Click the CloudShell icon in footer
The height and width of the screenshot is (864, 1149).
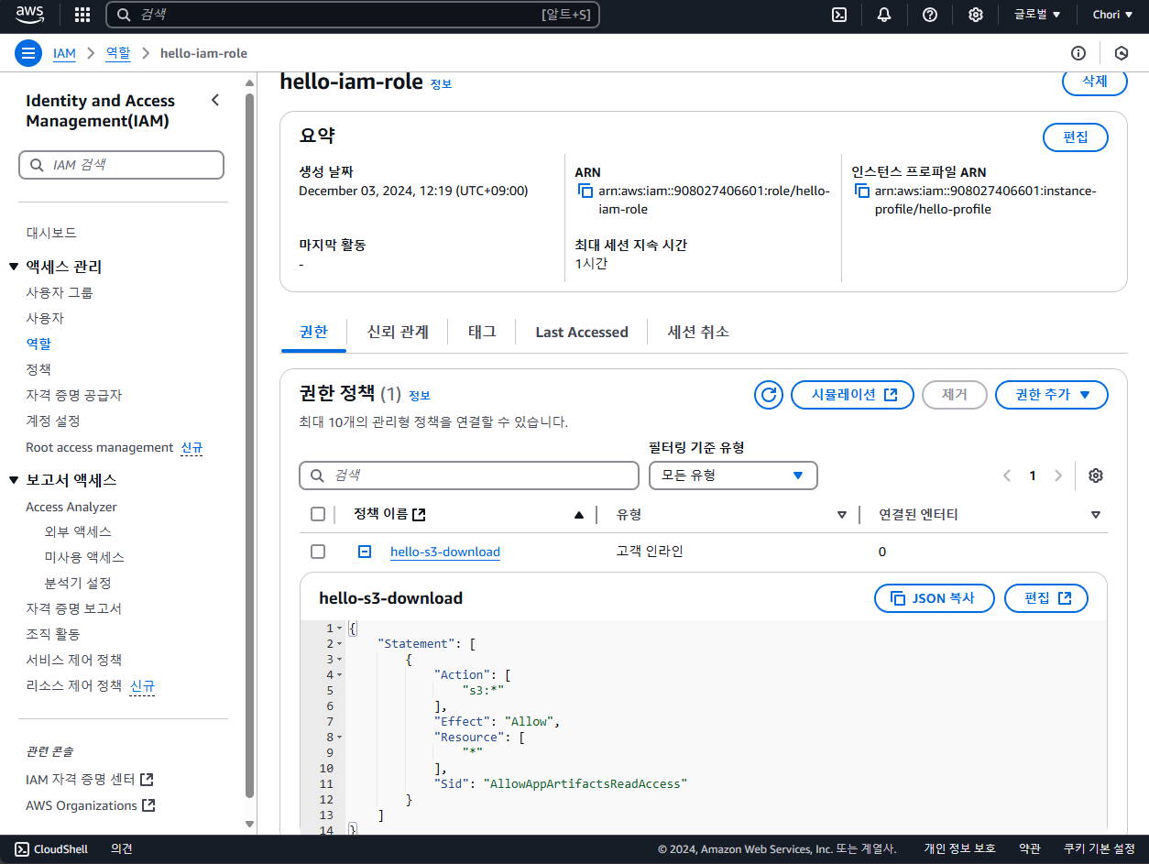(22, 849)
